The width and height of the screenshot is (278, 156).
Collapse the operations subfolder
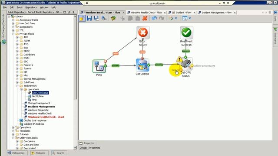click(21, 89)
